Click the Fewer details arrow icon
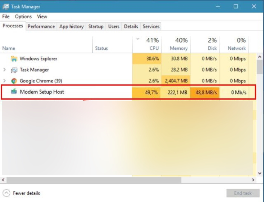The height and width of the screenshot is (202, 264). (x=6, y=193)
